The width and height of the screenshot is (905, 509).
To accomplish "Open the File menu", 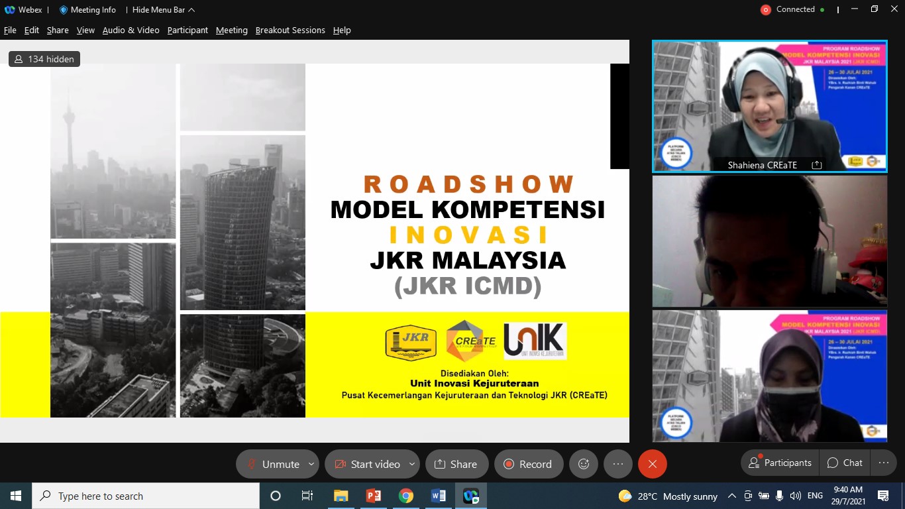I will 10,30.
